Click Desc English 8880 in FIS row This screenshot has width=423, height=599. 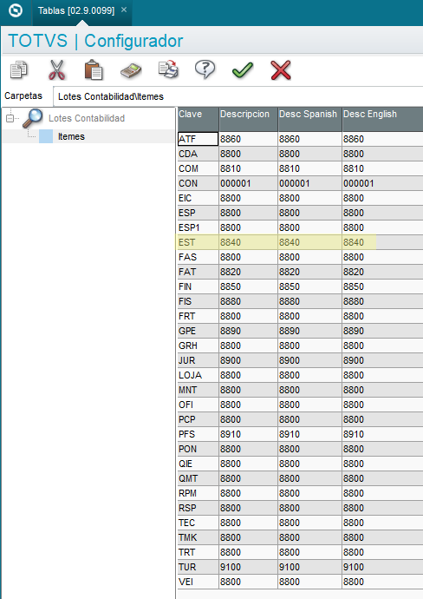(382, 301)
